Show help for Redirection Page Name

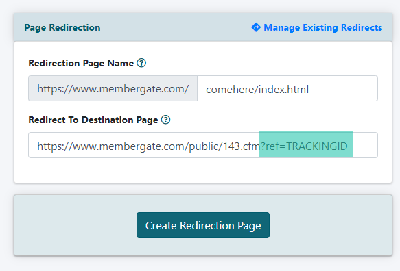click(x=141, y=62)
